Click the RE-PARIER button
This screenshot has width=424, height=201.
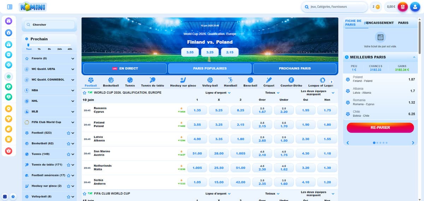[380, 128]
